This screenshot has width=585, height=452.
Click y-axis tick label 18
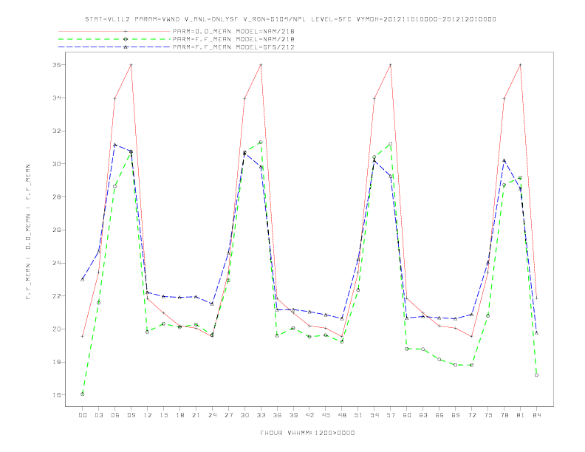click(x=56, y=362)
